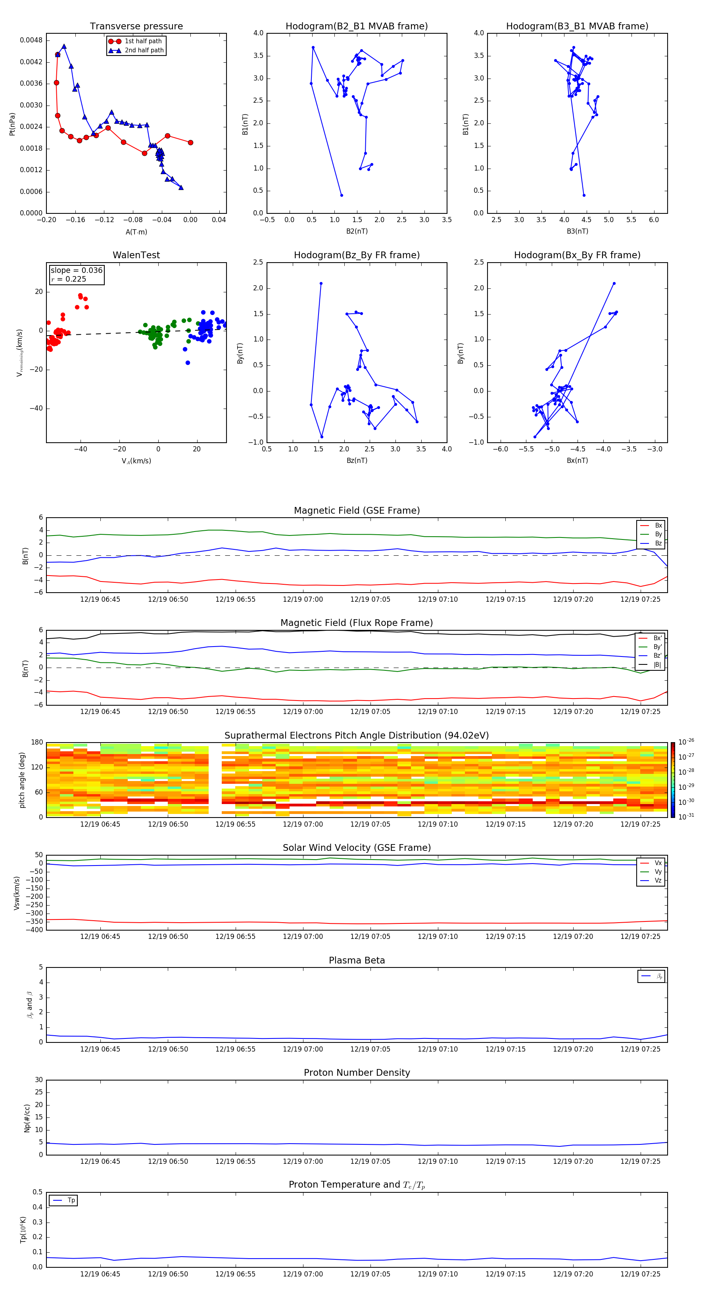
Task: Click 'Bx' legend entry in GSE magnetic field
Action: pos(651,526)
